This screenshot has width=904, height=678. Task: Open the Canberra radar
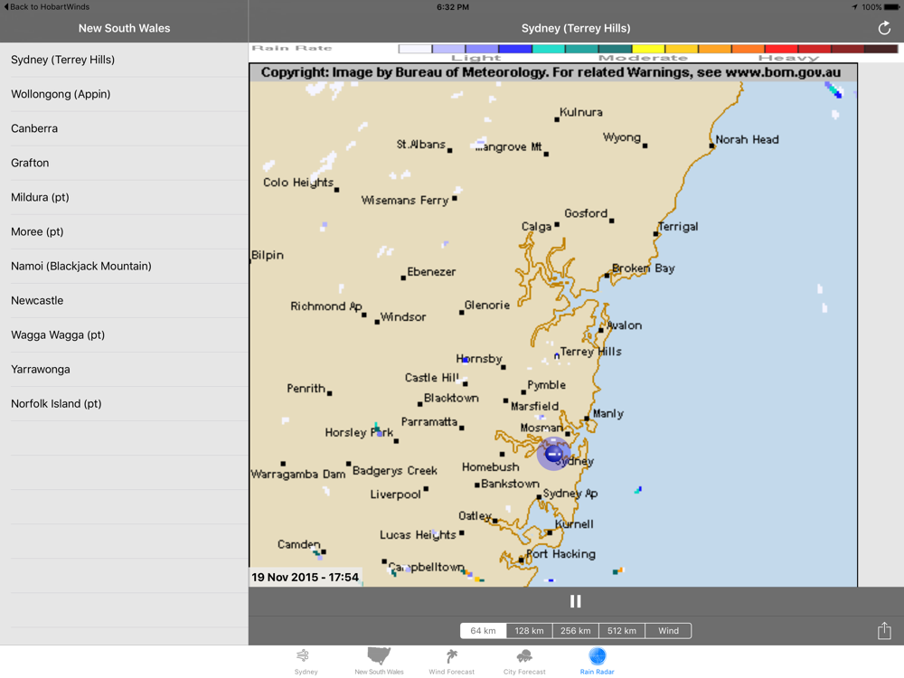[124, 128]
